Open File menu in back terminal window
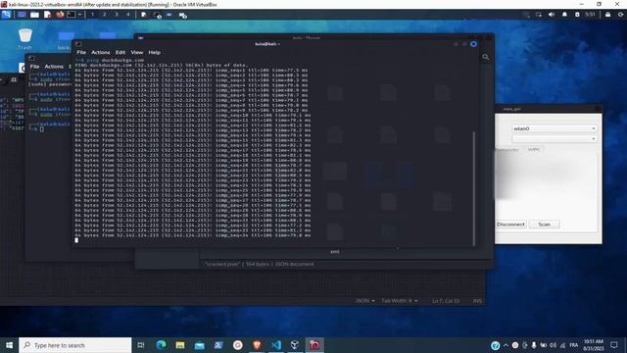627x353 pixels. (x=35, y=67)
